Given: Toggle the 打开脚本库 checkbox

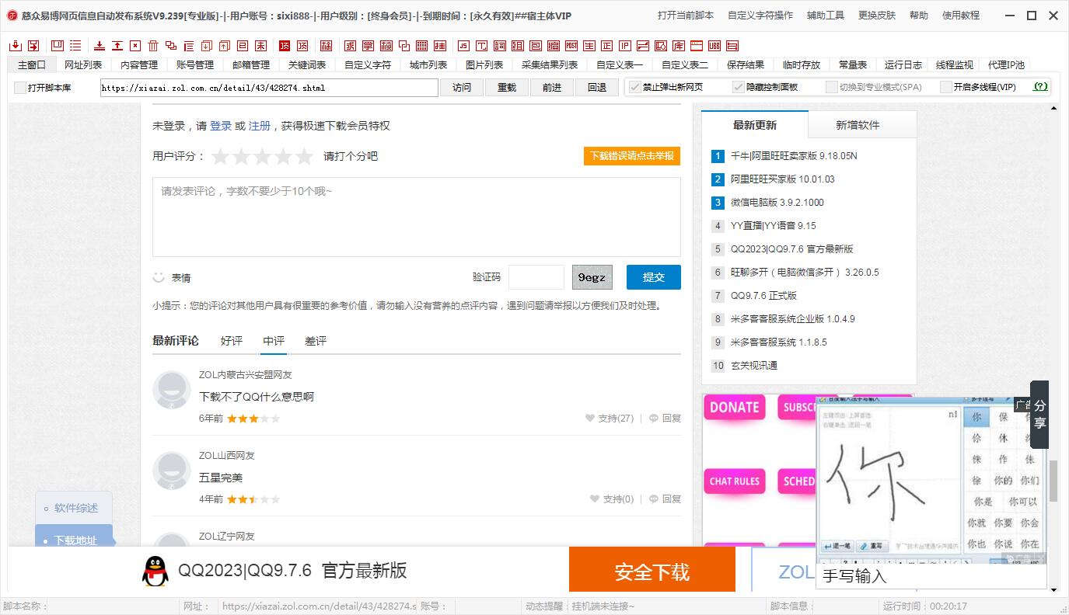Looking at the screenshot, I should tap(20, 88).
